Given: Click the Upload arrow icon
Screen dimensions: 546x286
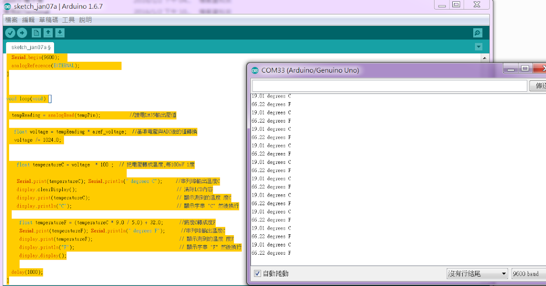Looking at the screenshot, I should click(22, 33).
